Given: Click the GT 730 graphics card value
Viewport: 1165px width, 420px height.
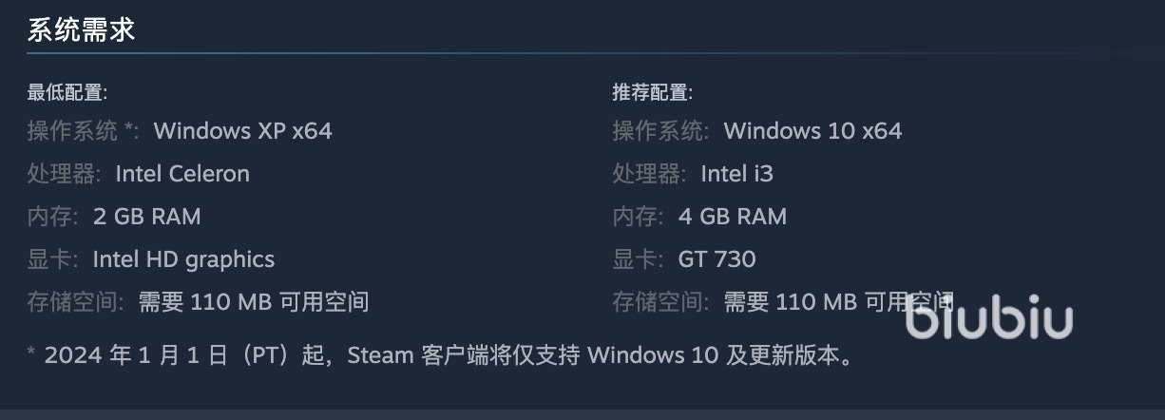Looking at the screenshot, I should 716,259.
